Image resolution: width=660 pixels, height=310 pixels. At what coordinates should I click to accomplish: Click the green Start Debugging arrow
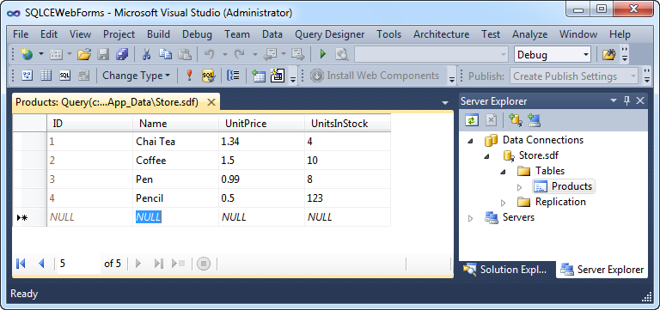[x=323, y=54]
